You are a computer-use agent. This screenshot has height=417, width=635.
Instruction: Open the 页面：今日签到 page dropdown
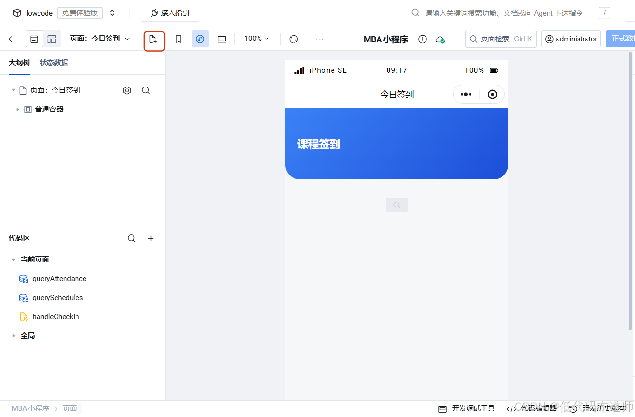(x=100, y=39)
